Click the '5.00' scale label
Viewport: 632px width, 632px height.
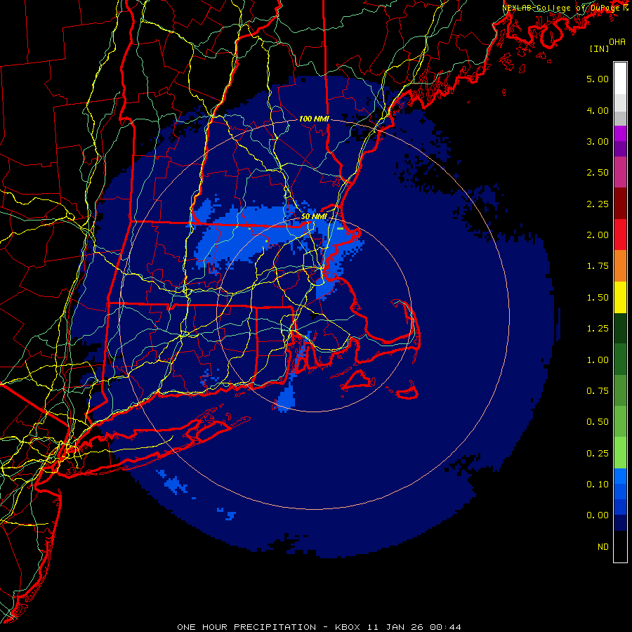(598, 79)
